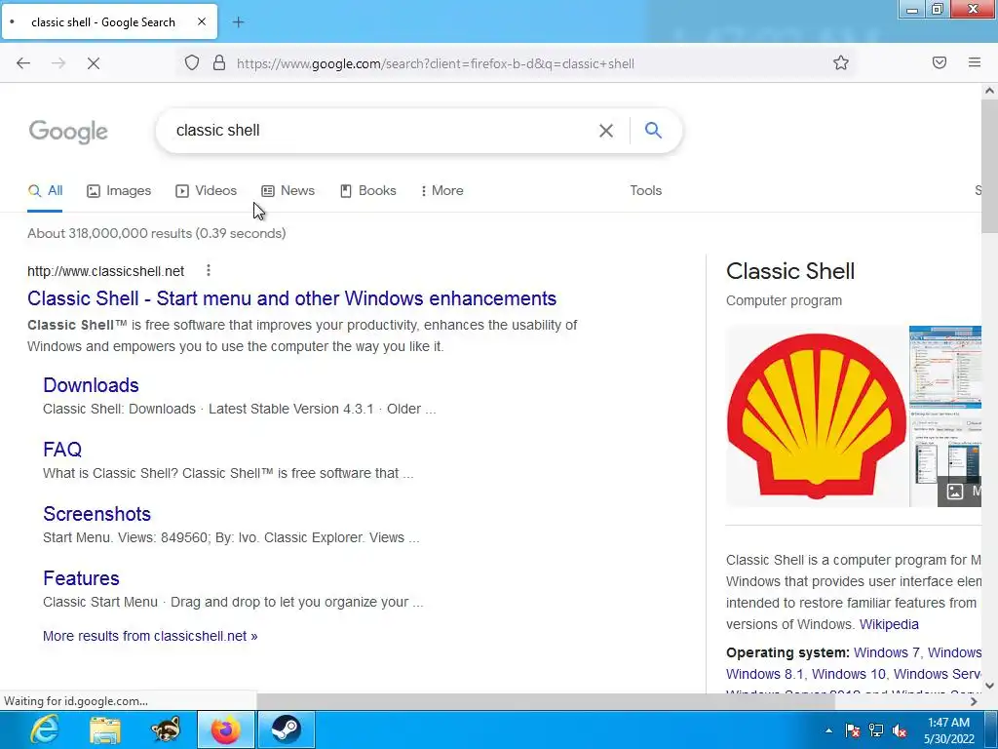The image size is (998, 749).
Task: Switch to Images results
Action: click(119, 190)
